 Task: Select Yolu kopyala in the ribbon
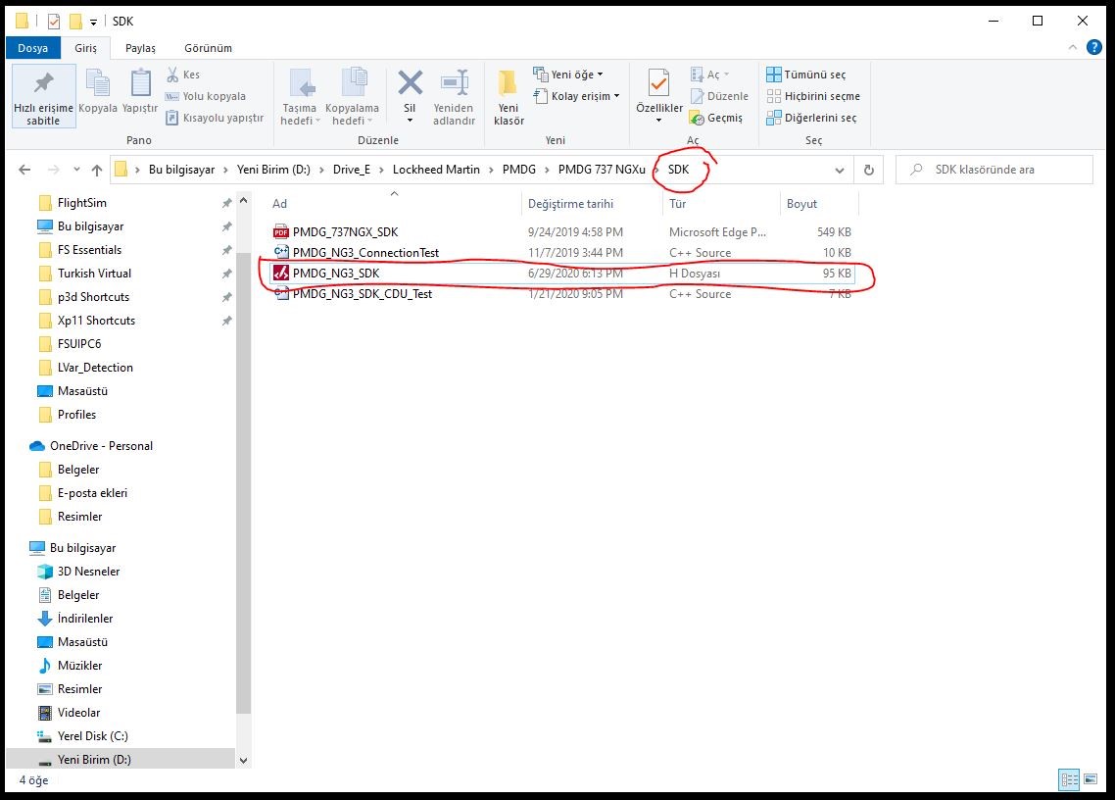(x=205, y=96)
